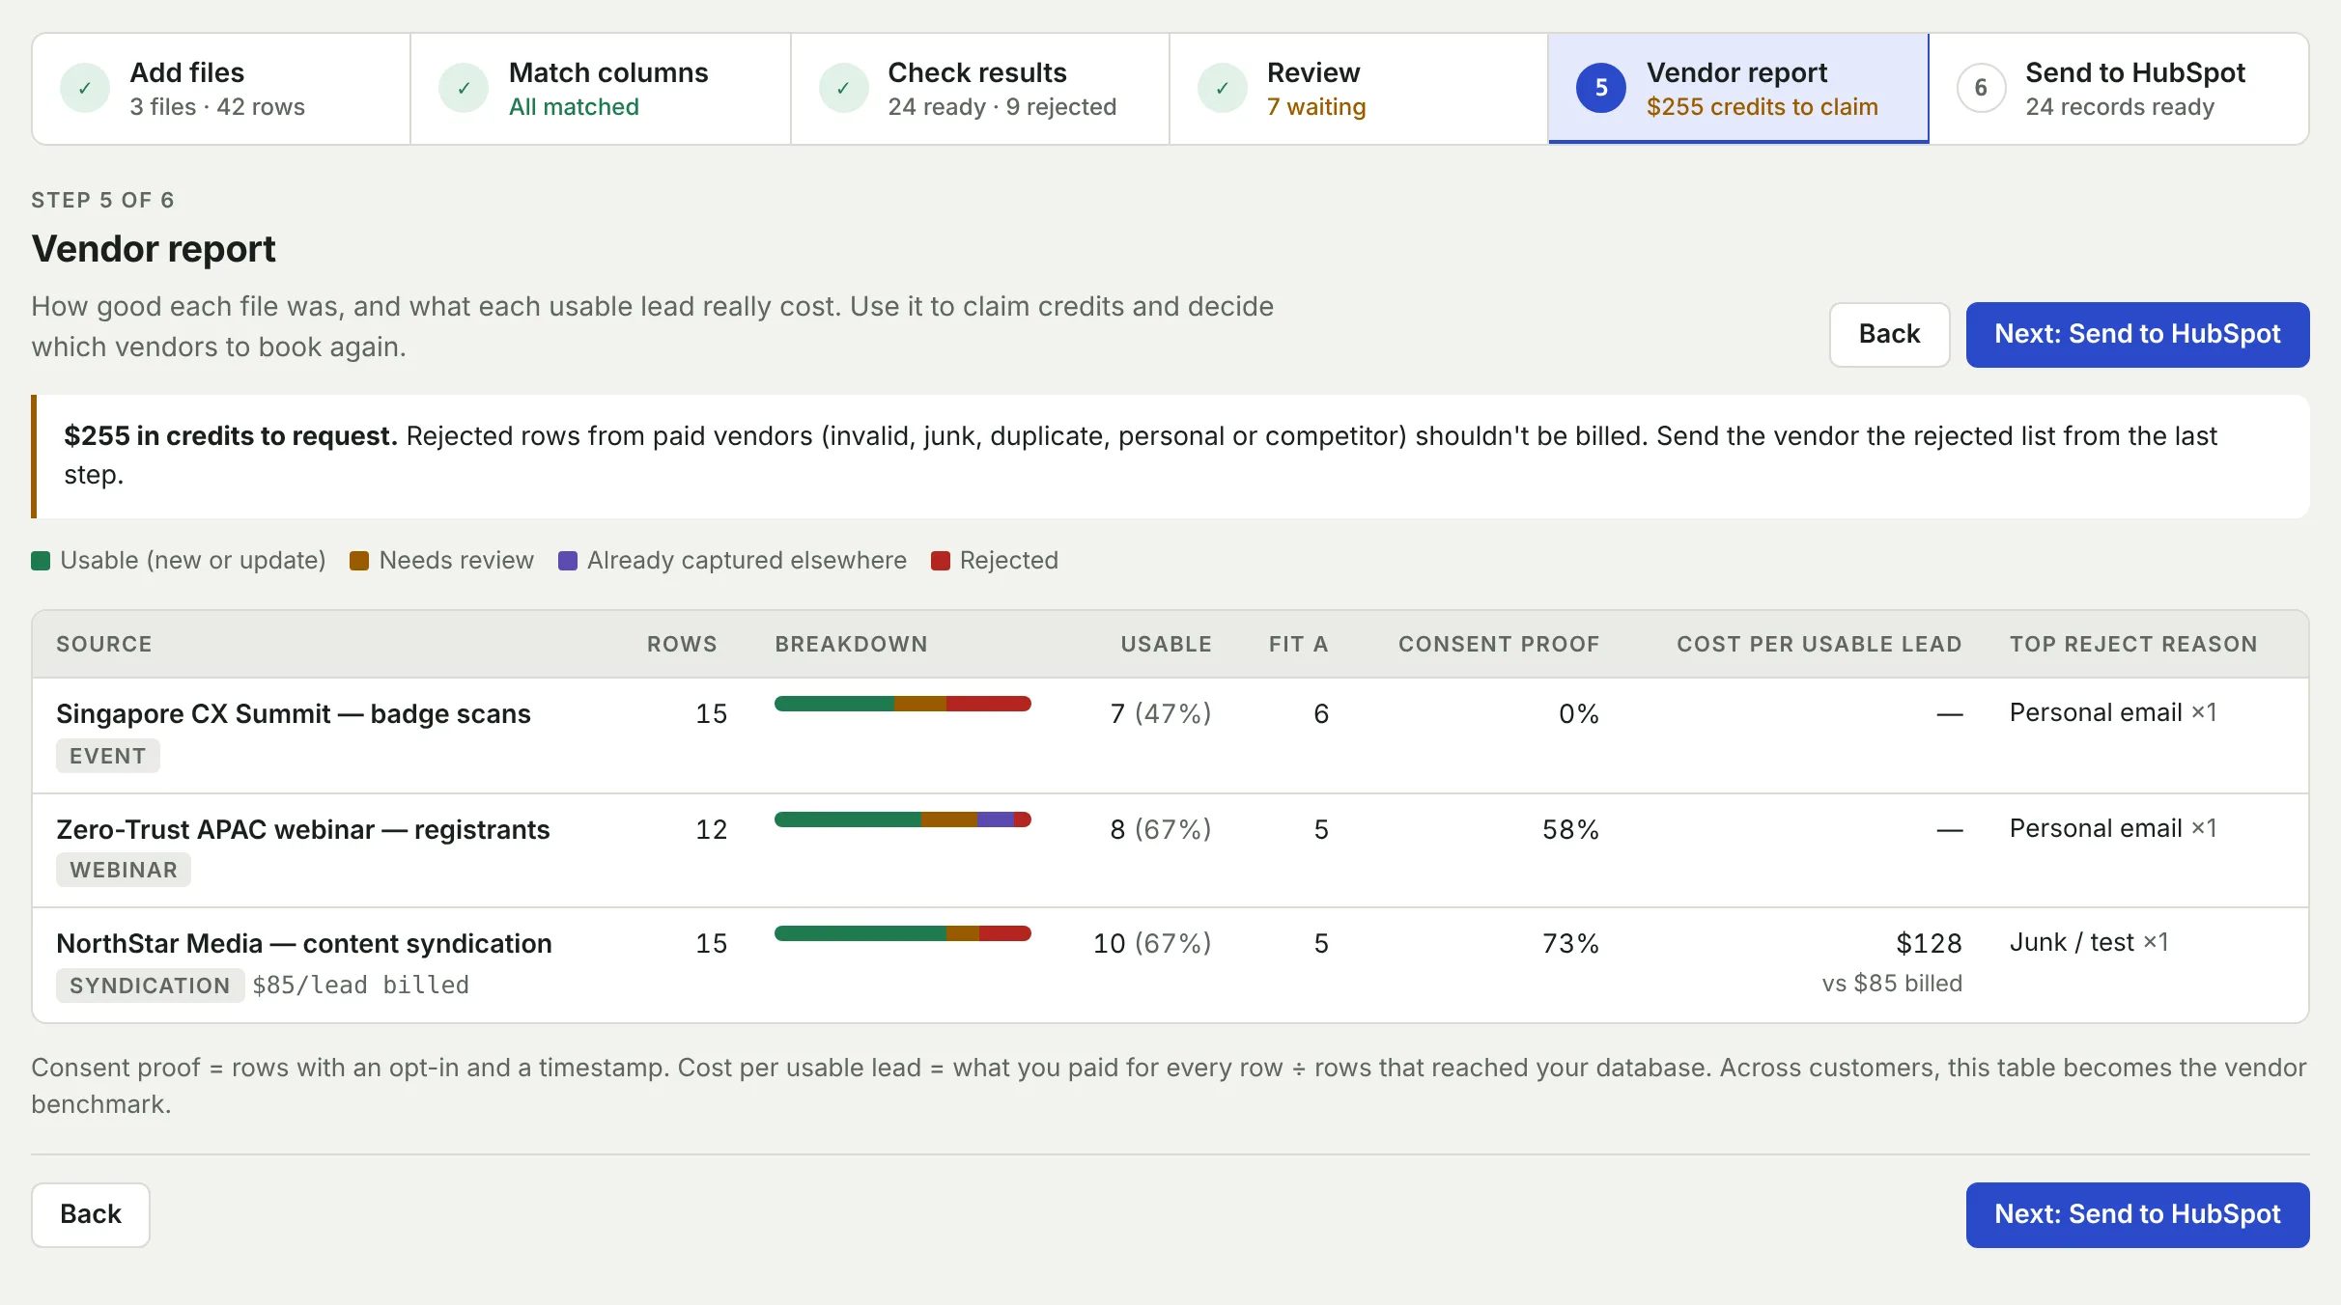Click the WEBINAR source tag
This screenshot has width=2341, height=1305.
(124, 870)
